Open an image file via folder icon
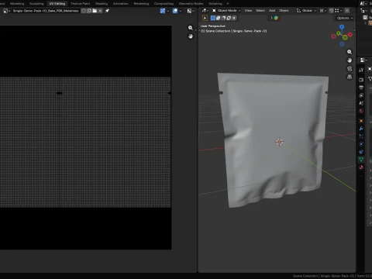The height and width of the screenshot is (279, 372). click(95, 11)
